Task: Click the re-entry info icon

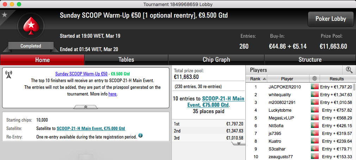Action: pos(140,136)
